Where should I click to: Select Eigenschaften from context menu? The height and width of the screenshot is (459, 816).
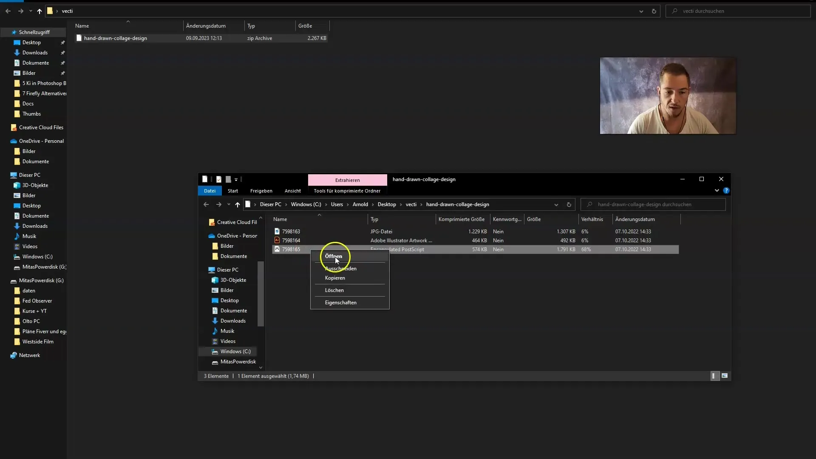[341, 303]
